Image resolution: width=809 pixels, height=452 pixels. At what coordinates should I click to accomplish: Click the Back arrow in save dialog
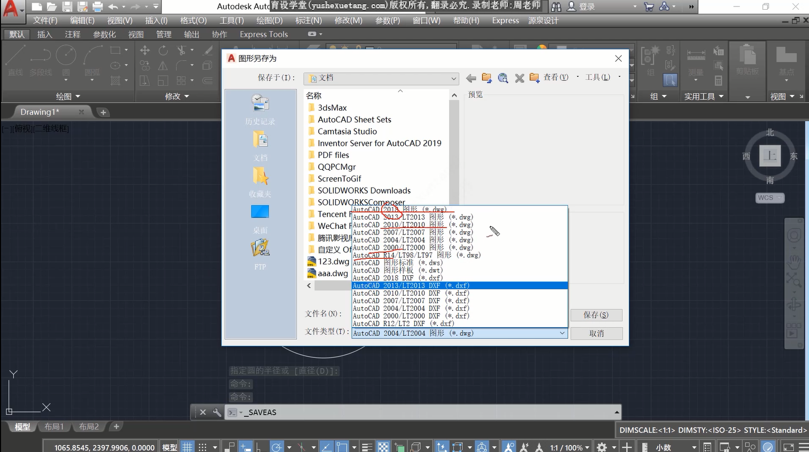[471, 78]
